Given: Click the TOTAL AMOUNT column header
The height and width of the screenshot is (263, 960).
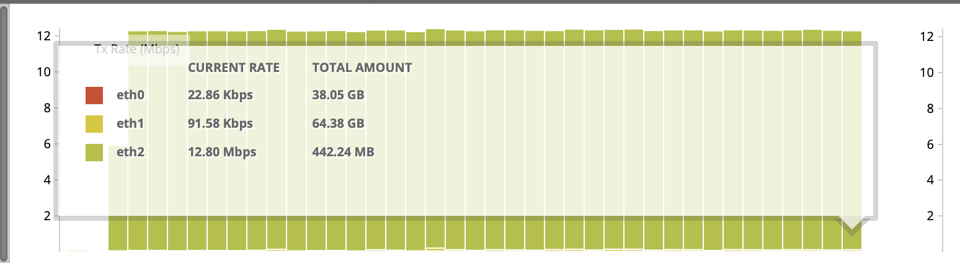Looking at the screenshot, I should coord(362,68).
